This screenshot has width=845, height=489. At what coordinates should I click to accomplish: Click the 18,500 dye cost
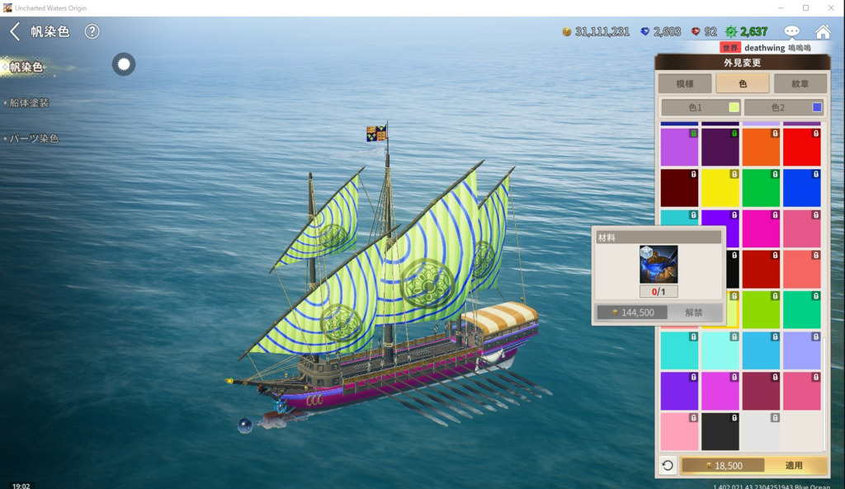coord(723,465)
